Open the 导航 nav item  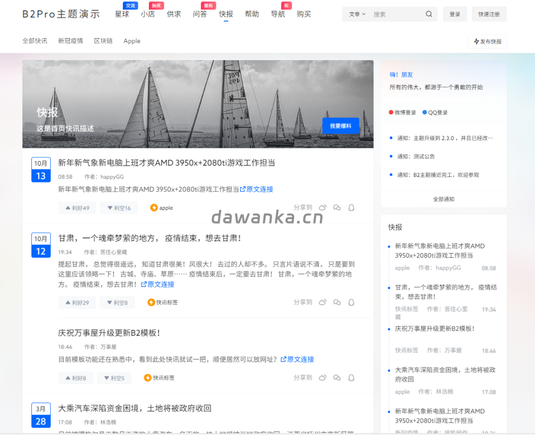coord(278,14)
